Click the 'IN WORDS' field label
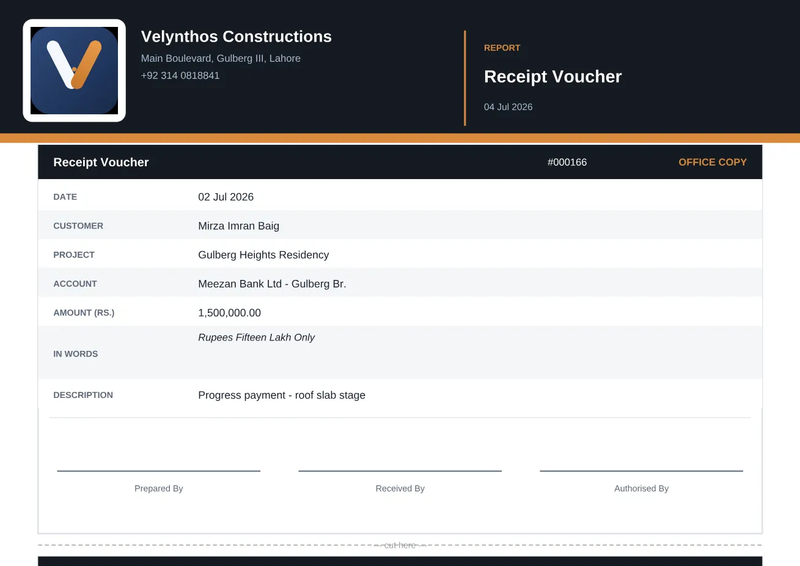800x566 pixels. 76,354
